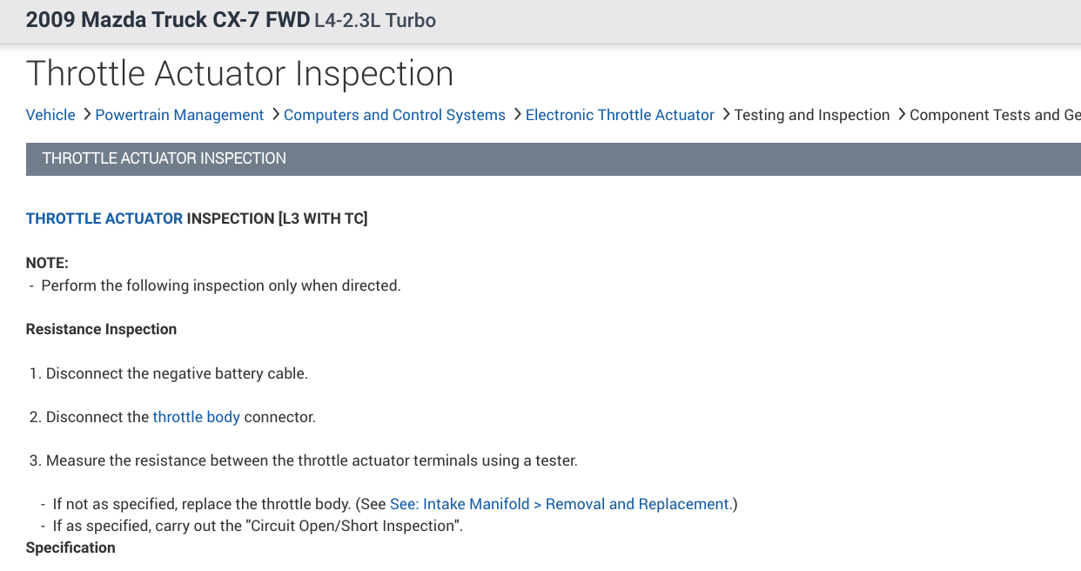
Task: Click the chevron before Computers and Control Systems
Action: 274,114
